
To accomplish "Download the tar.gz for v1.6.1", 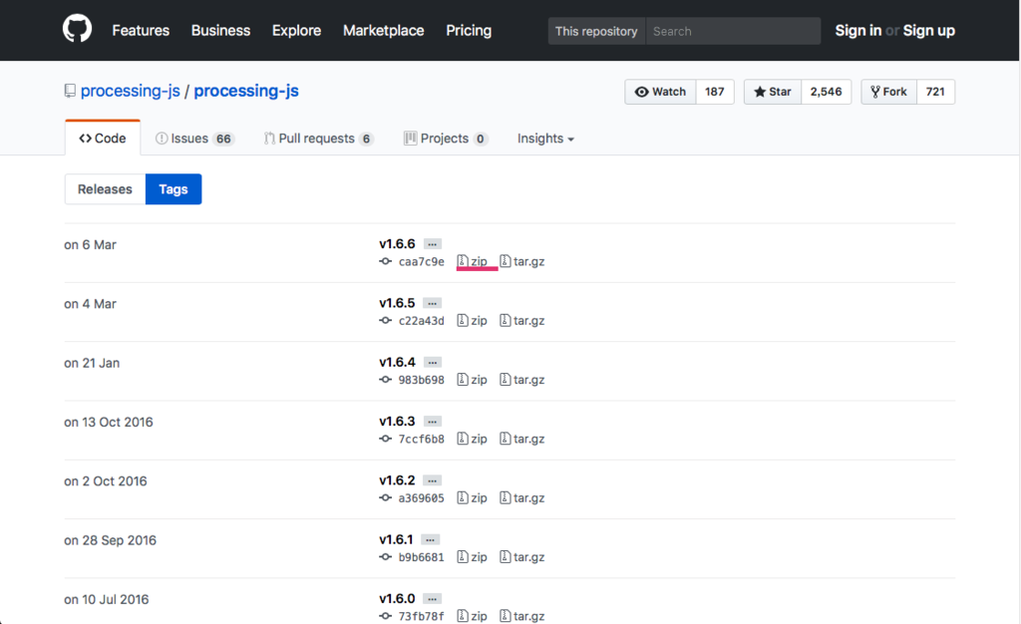I will tap(522, 557).
